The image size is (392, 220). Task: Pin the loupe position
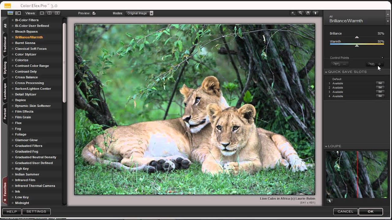[x=330, y=201]
